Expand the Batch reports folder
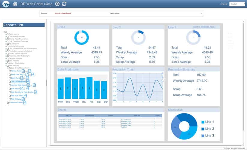Screen dimensions: 247x150 (6, 34)
